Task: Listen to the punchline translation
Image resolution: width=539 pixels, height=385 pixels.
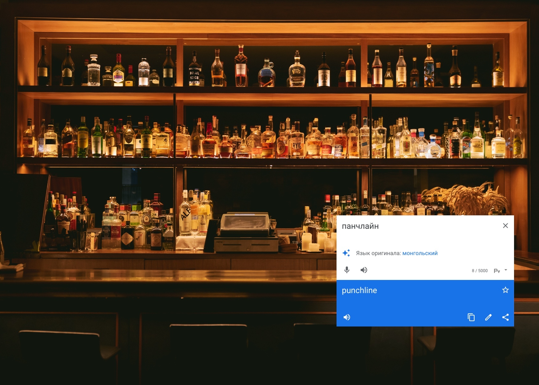Action: [x=347, y=317]
